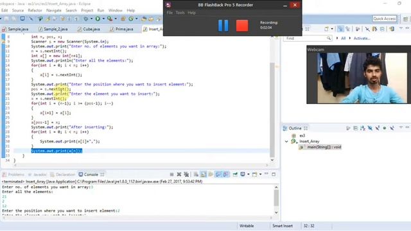Screen dimensions: 411x231
Task: Click the Clear Console icon
Action: coord(196,175)
